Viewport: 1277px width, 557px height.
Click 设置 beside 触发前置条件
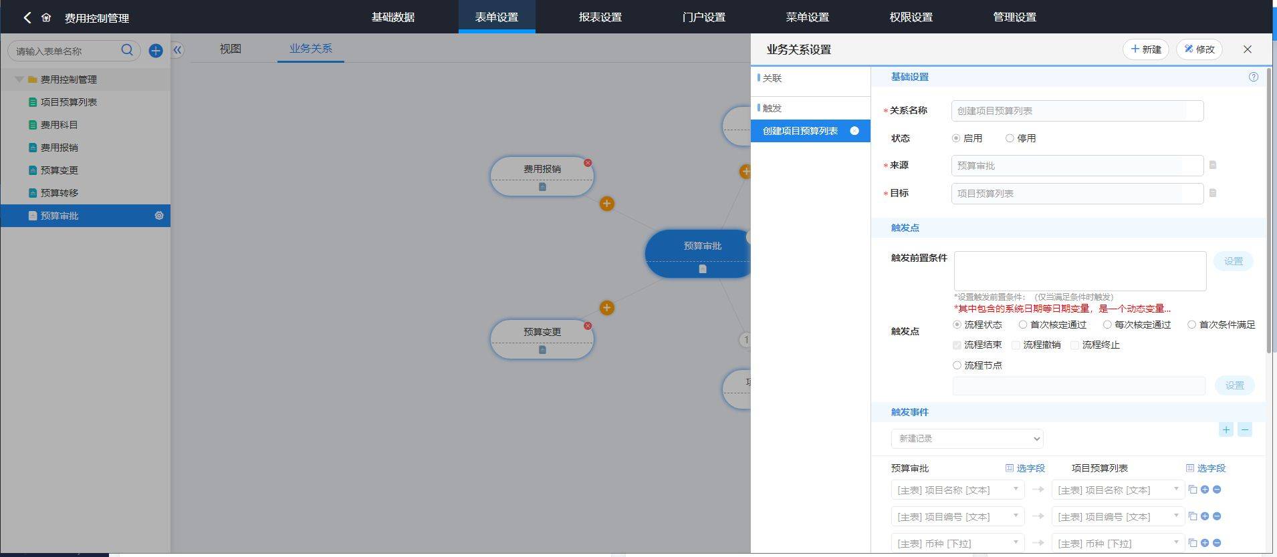1234,261
